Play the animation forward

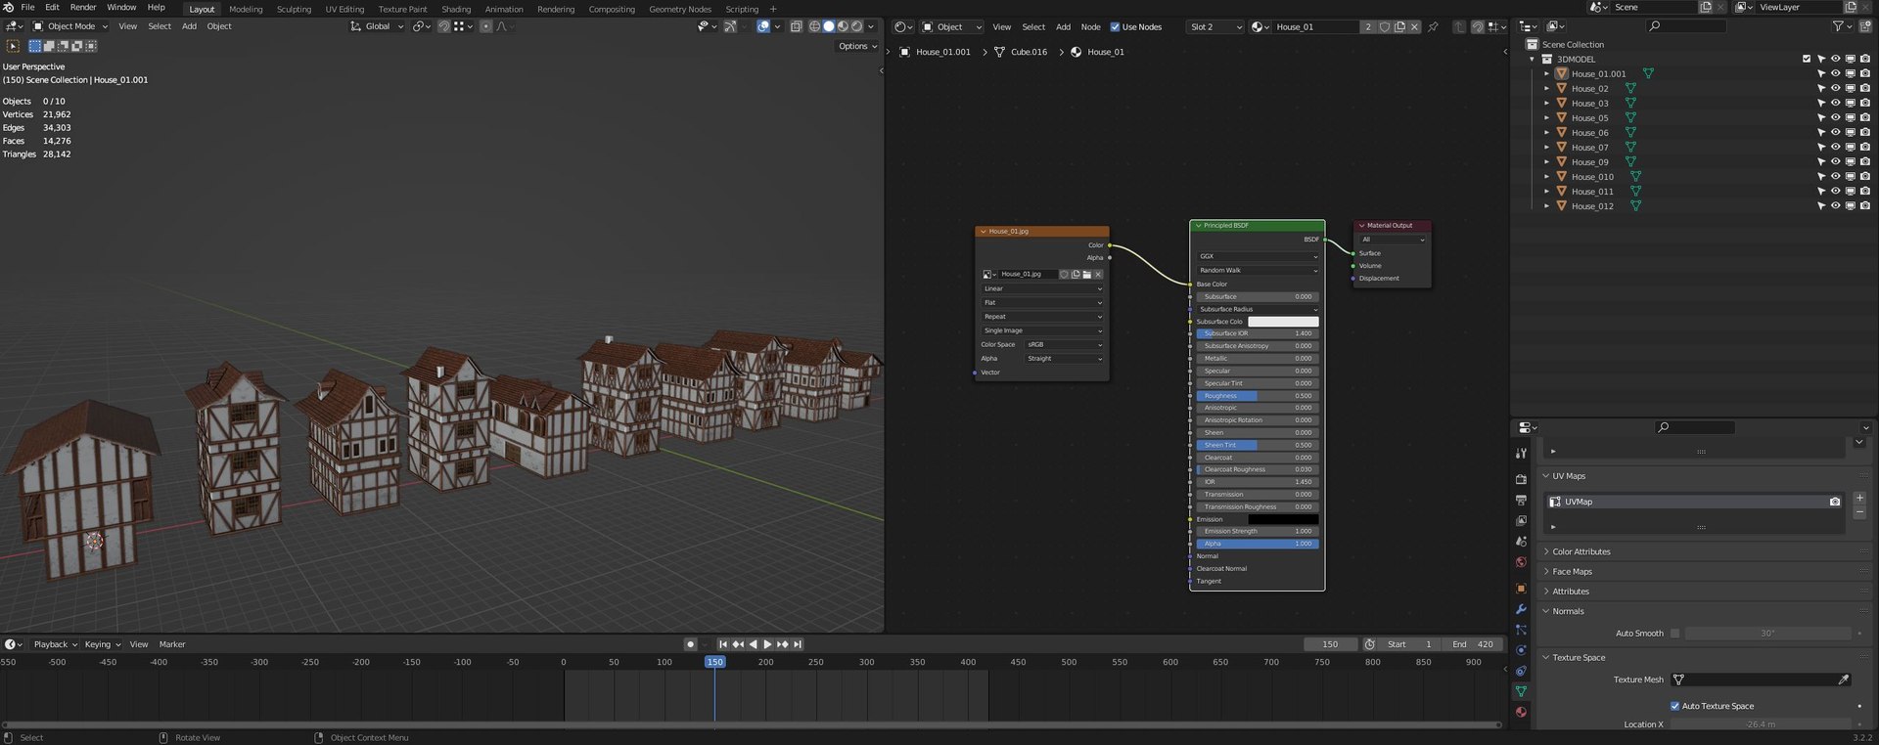(767, 644)
